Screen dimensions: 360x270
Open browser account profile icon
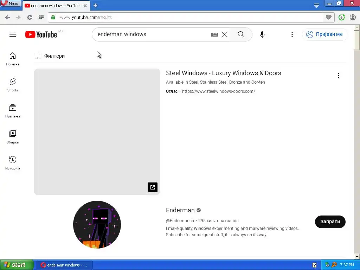353,18
